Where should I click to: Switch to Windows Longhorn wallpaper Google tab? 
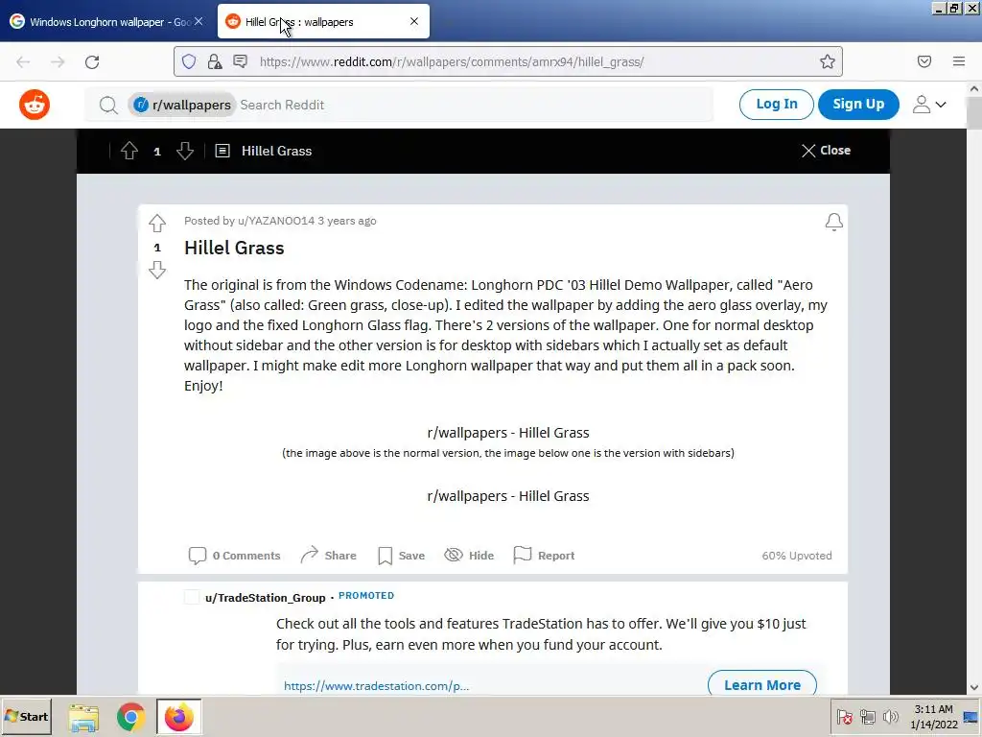[106, 22]
